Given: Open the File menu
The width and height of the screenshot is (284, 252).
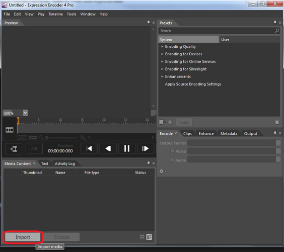Looking at the screenshot, I should click(x=7, y=14).
